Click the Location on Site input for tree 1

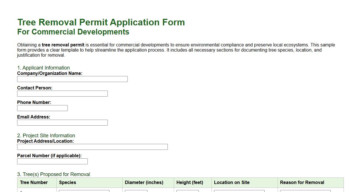[240, 191]
